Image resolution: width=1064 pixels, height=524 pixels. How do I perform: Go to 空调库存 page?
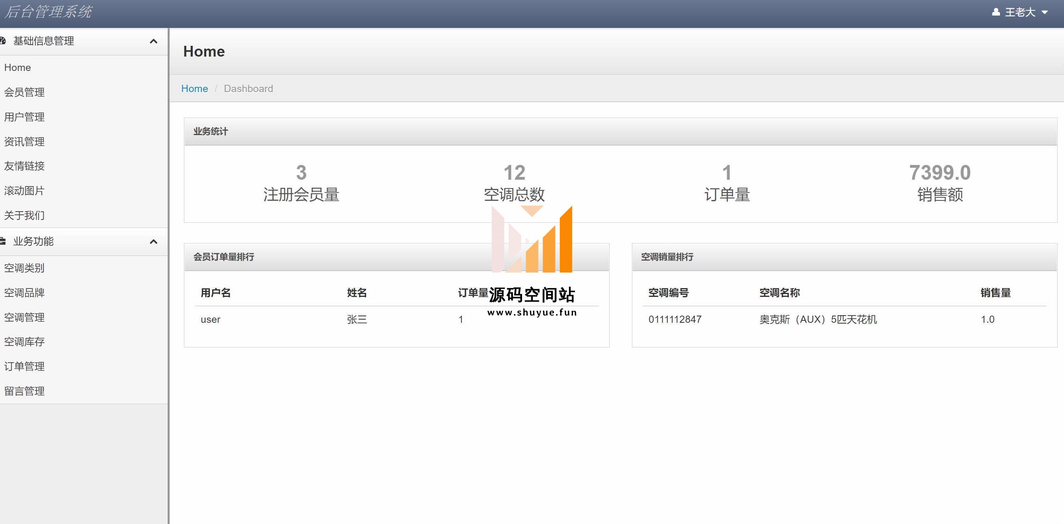tap(24, 342)
